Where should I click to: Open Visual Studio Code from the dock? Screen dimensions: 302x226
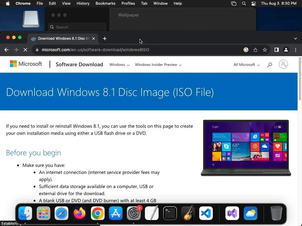coord(206,213)
